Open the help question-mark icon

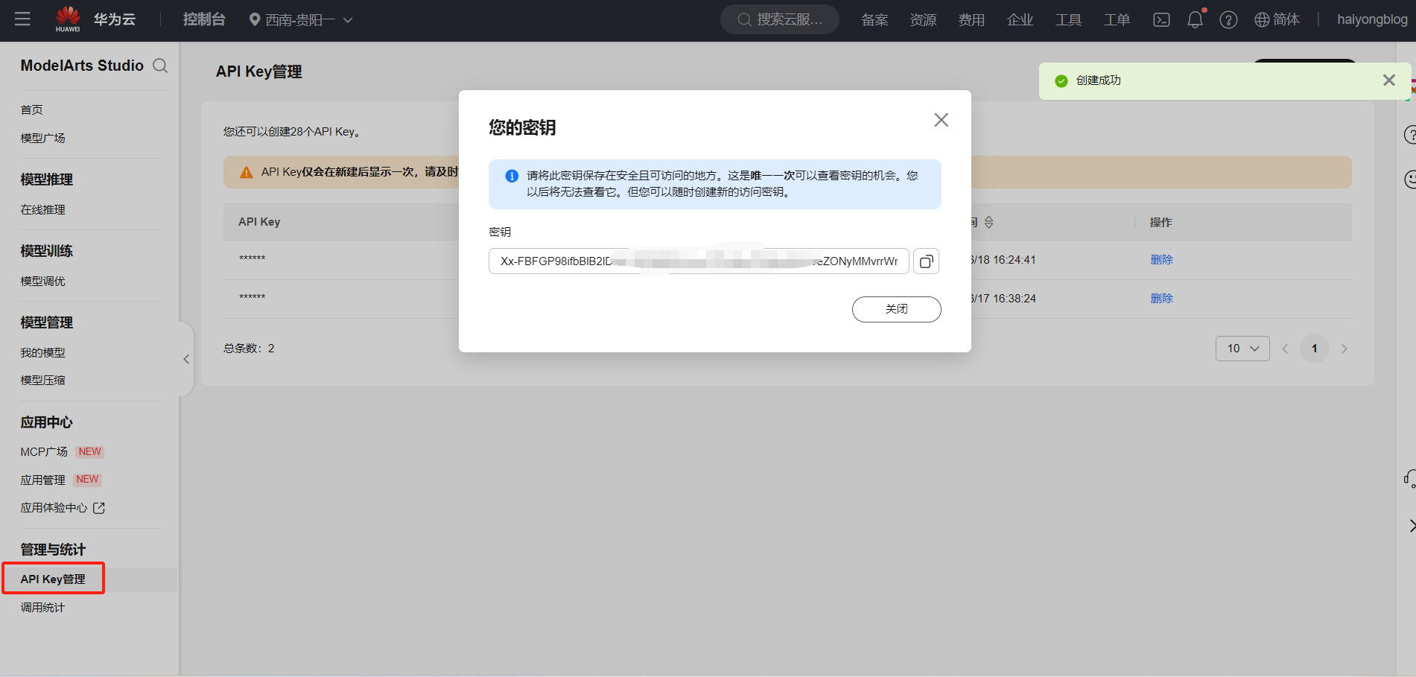pos(1228,19)
